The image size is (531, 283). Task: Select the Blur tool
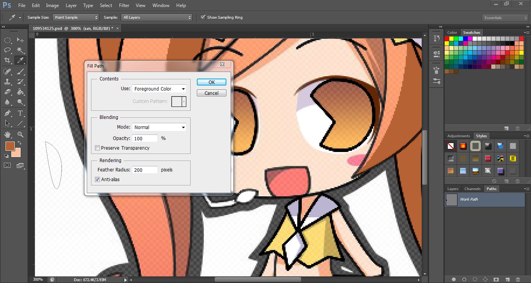[7, 102]
